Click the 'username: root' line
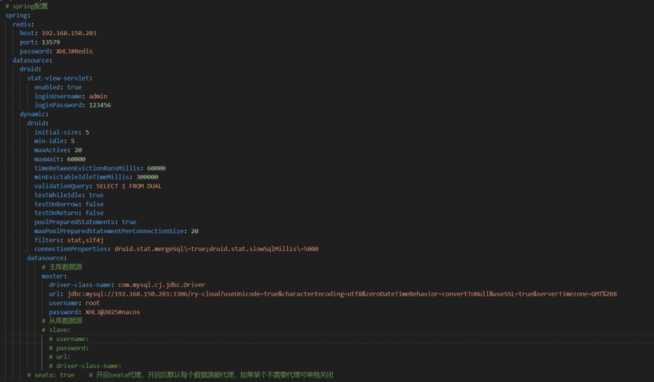 [x=74, y=303]
